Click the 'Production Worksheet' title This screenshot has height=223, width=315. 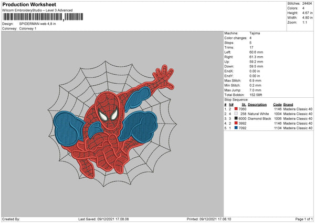point(29,4)
